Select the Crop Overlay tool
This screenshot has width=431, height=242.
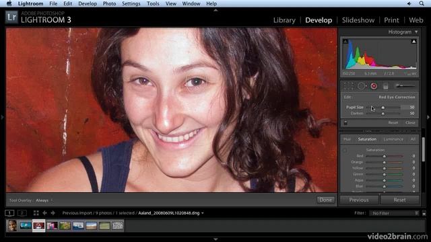coord(348,86)
